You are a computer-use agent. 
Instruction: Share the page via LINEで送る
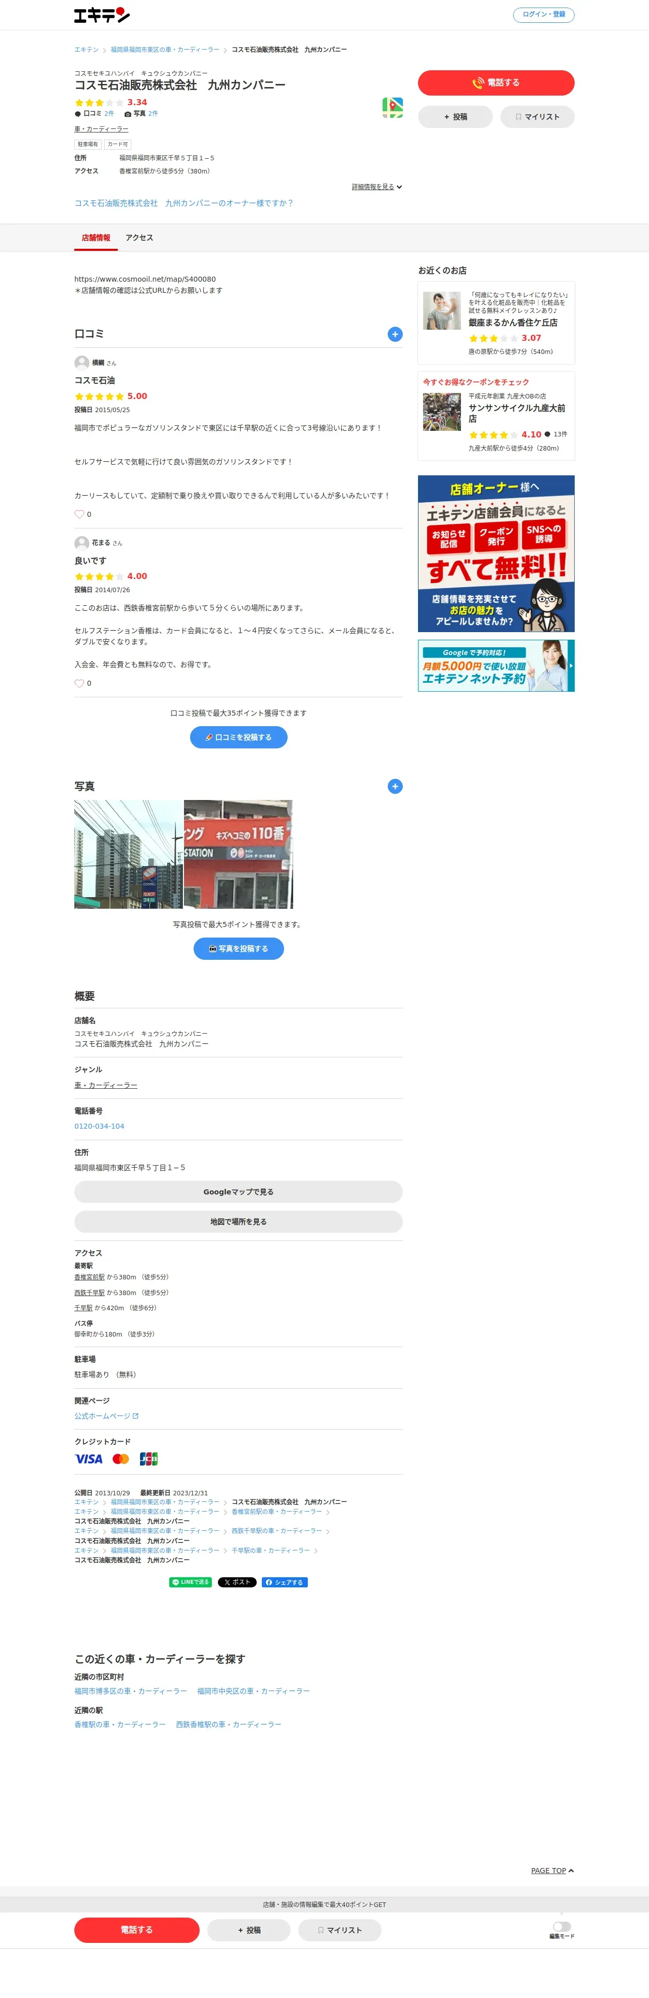[x=191, y=1582]
